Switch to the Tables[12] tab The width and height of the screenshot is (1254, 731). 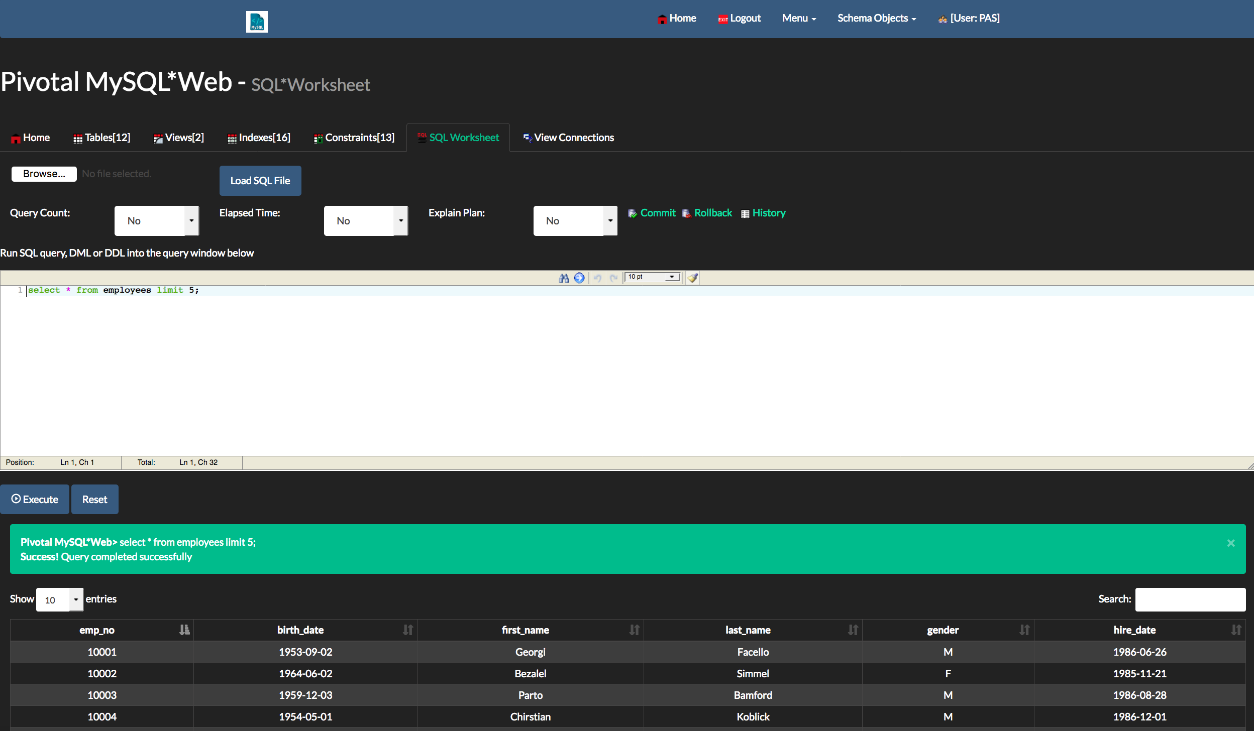(102, 138)
